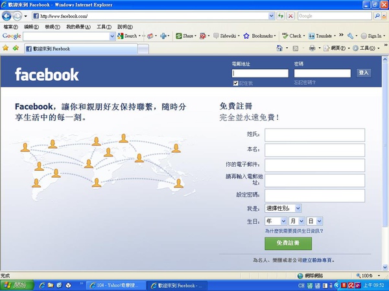
Task: Open the birthday day dropdown
Action: point(314,221)
